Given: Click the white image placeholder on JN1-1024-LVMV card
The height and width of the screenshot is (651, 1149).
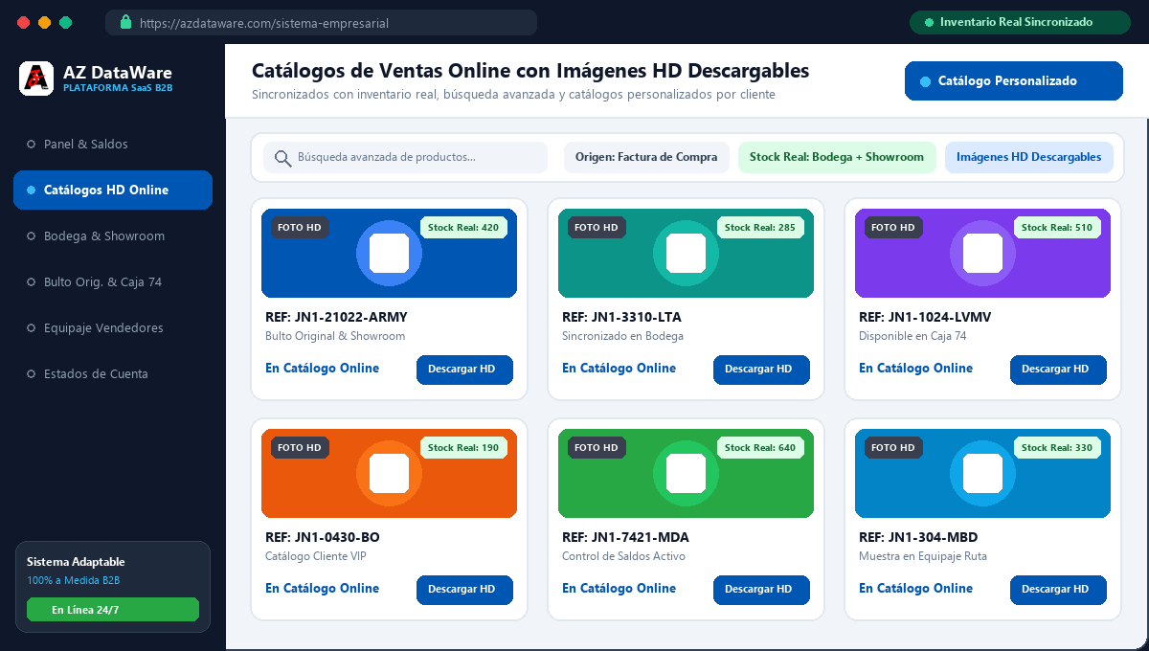Looking at the screenshot, I should pyautogui.click(x=983, y=253).
